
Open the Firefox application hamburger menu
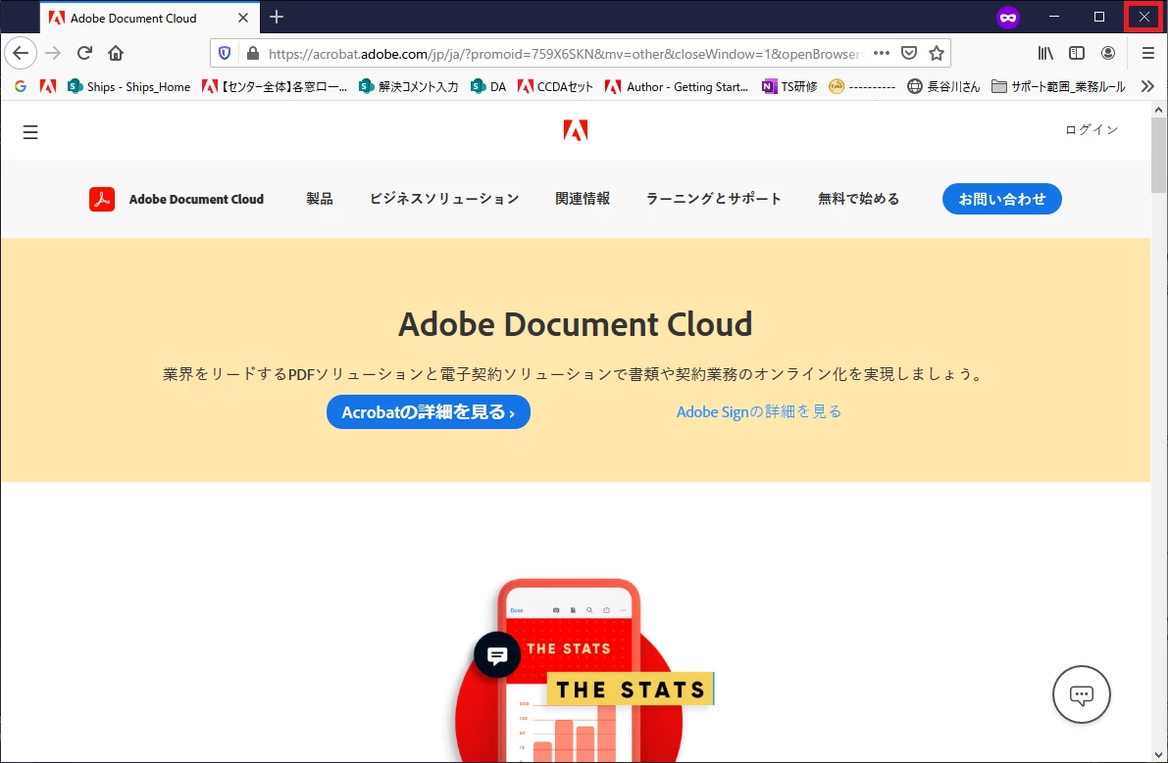click(x=1147, y=53)
